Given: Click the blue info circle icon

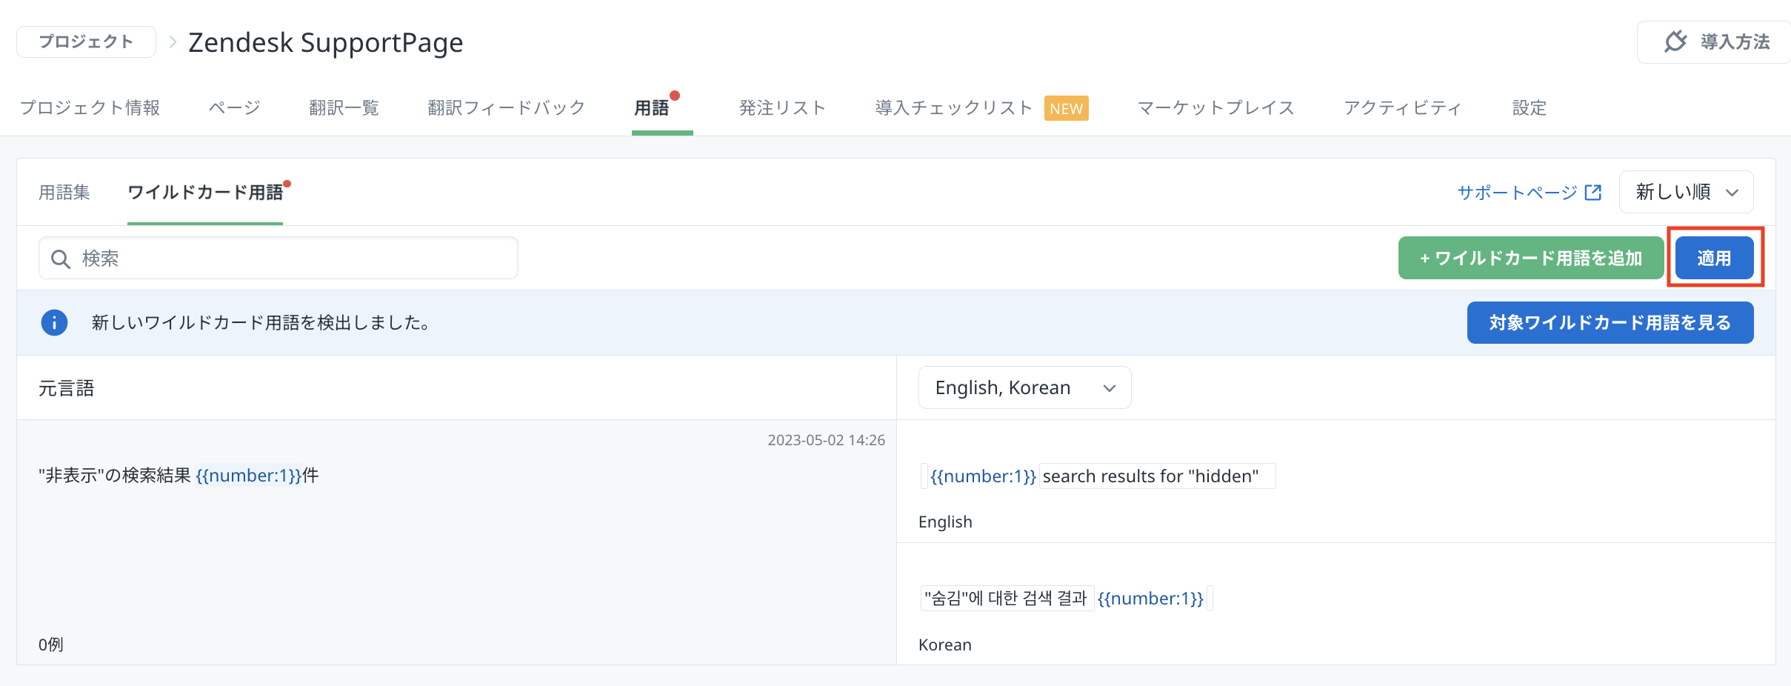Looking at the screenshot, I should 54,323.
